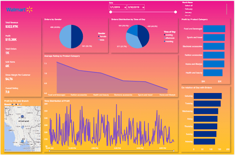Click the right handle of the date slider
The height and width of the screenshot is (155, 235).
tap(175, 12)
